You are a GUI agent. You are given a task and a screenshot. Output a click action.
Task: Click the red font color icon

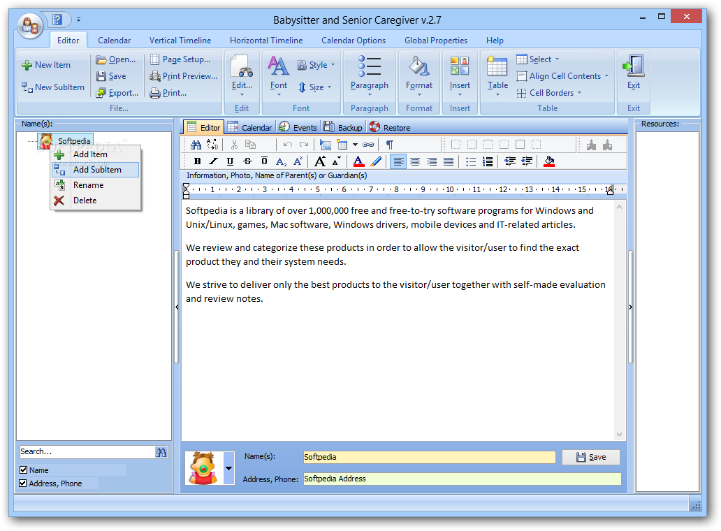point(358,161)
